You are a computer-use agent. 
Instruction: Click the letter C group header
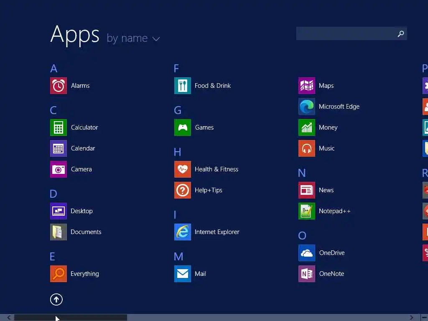coord(53,110)
